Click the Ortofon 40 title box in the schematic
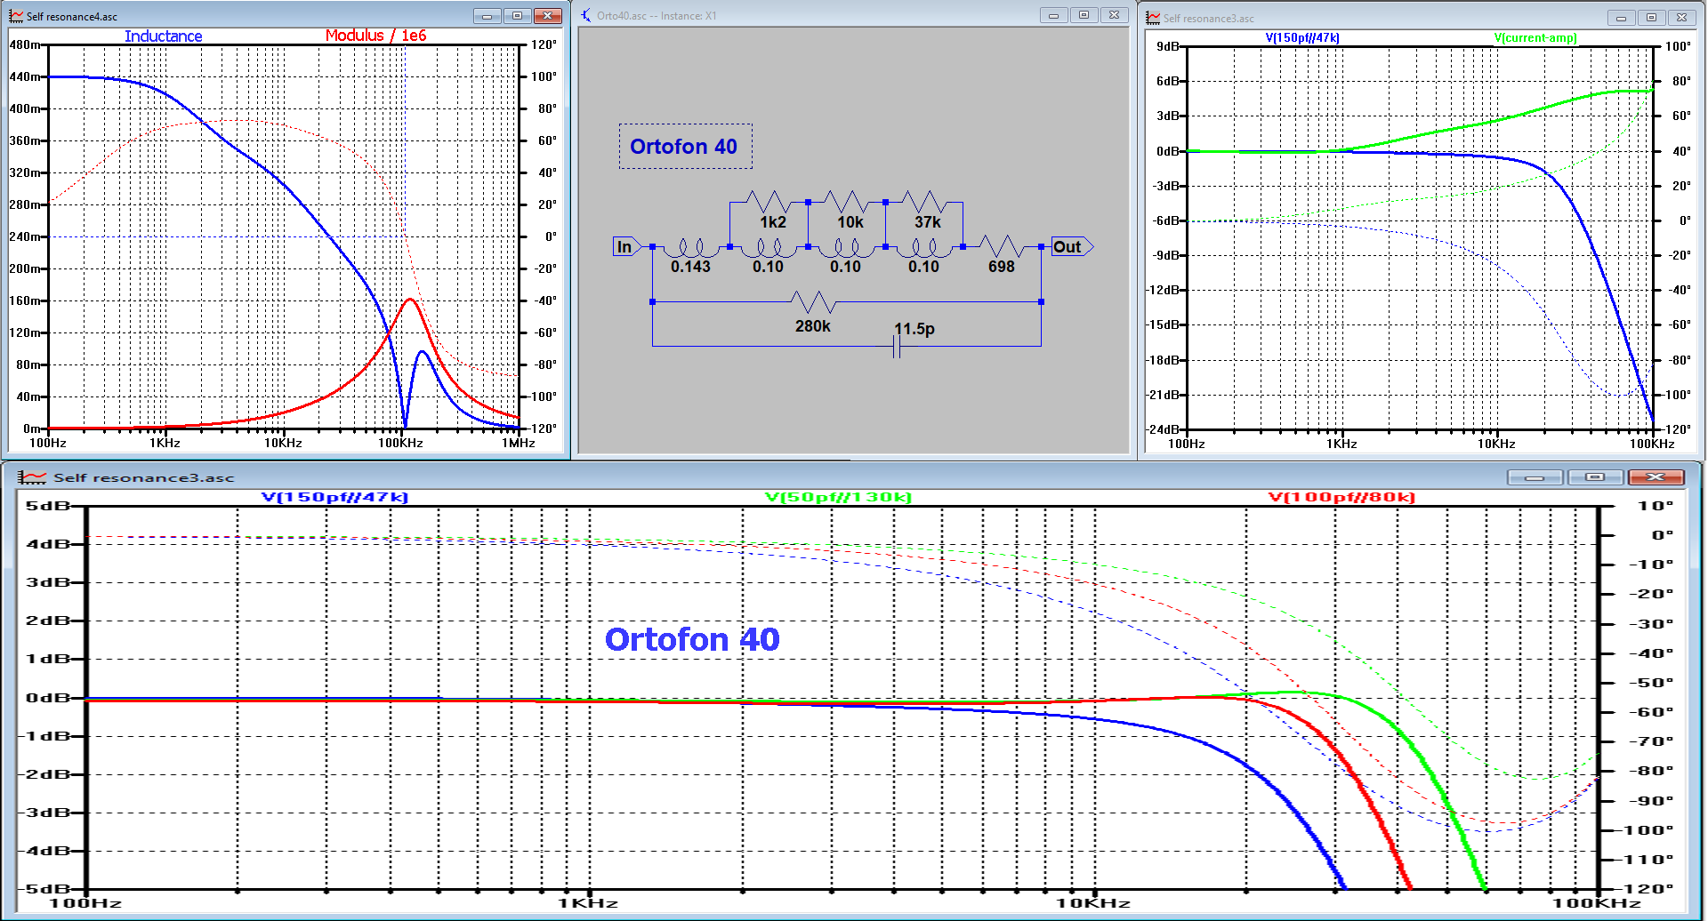Viewport: 1708px width, 921px height. coord(685,147)
